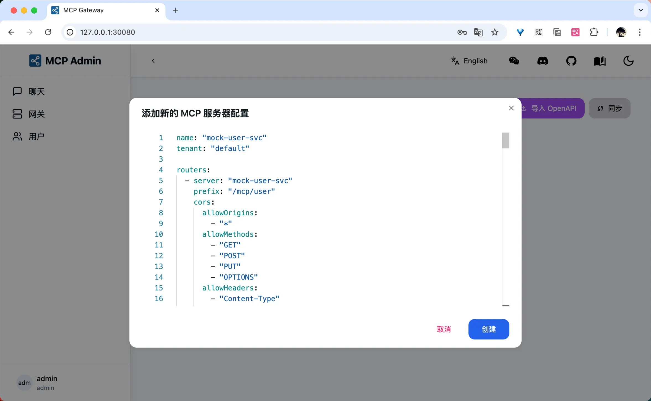Screen dimensions: 651x401
Task: Open the 聊天 chat menu item
Action: [x=37, y=92]
